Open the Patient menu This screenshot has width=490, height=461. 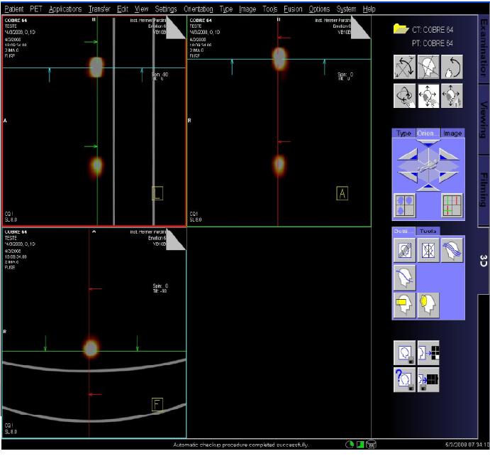click(x=13, y=9)
